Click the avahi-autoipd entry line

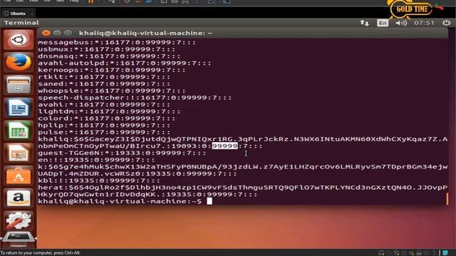coord(125,63)
